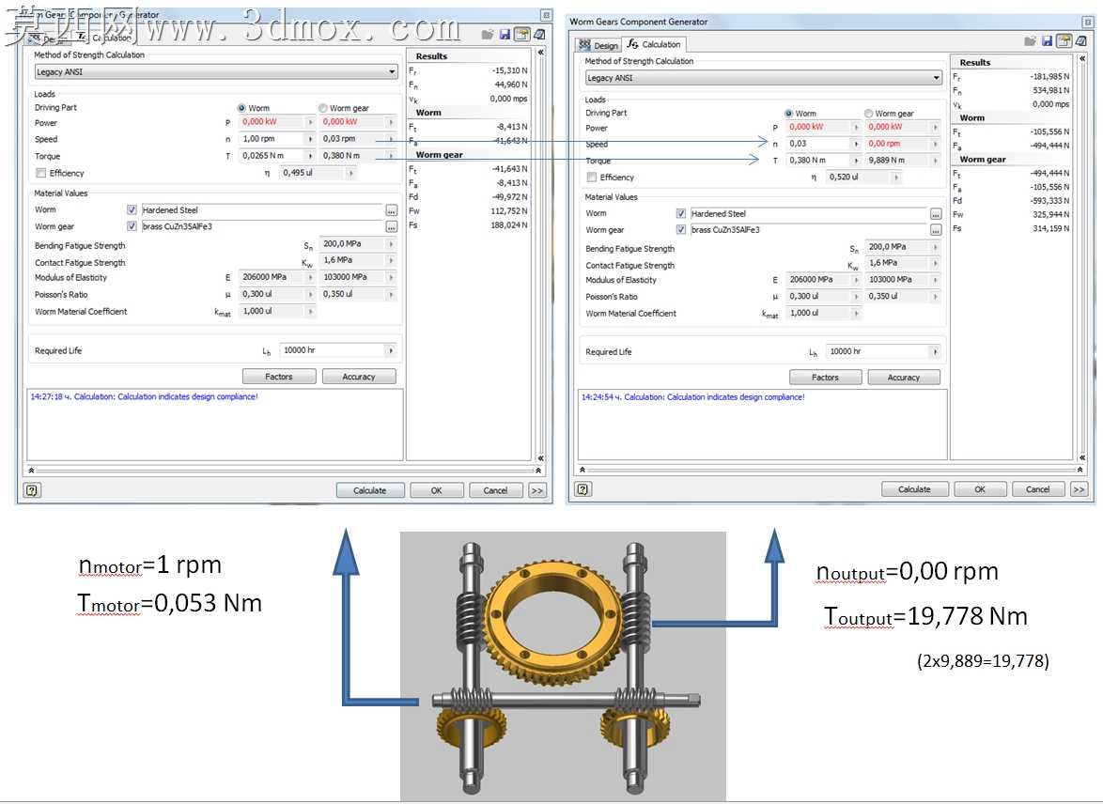The image size is (1103, 804).
Task: Uncheck Worm gear material checkbox in right window
Action: tap(681, 229)
